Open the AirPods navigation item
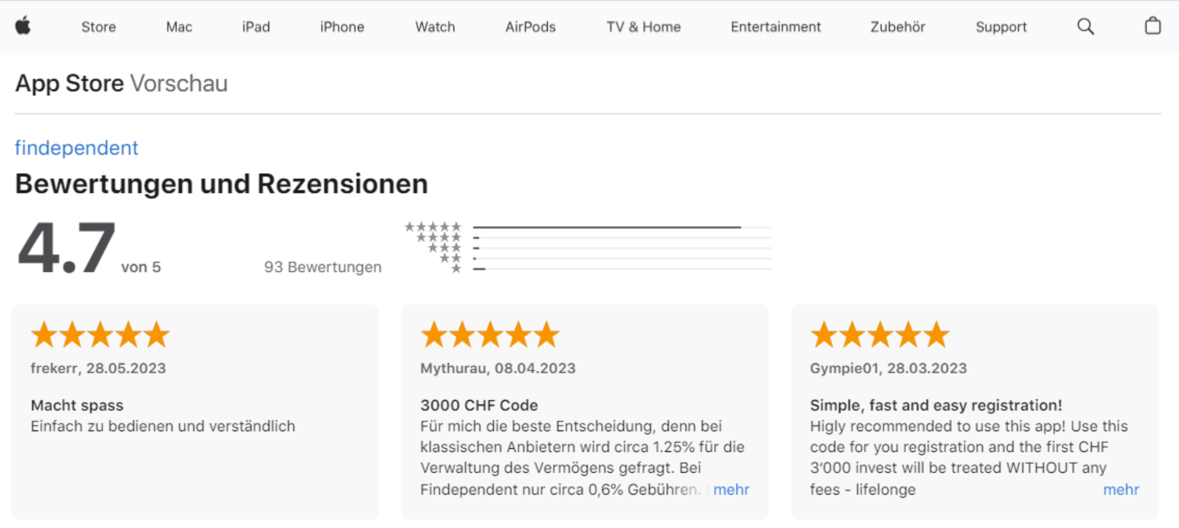1179x528 pixels. tap(531, 27)
